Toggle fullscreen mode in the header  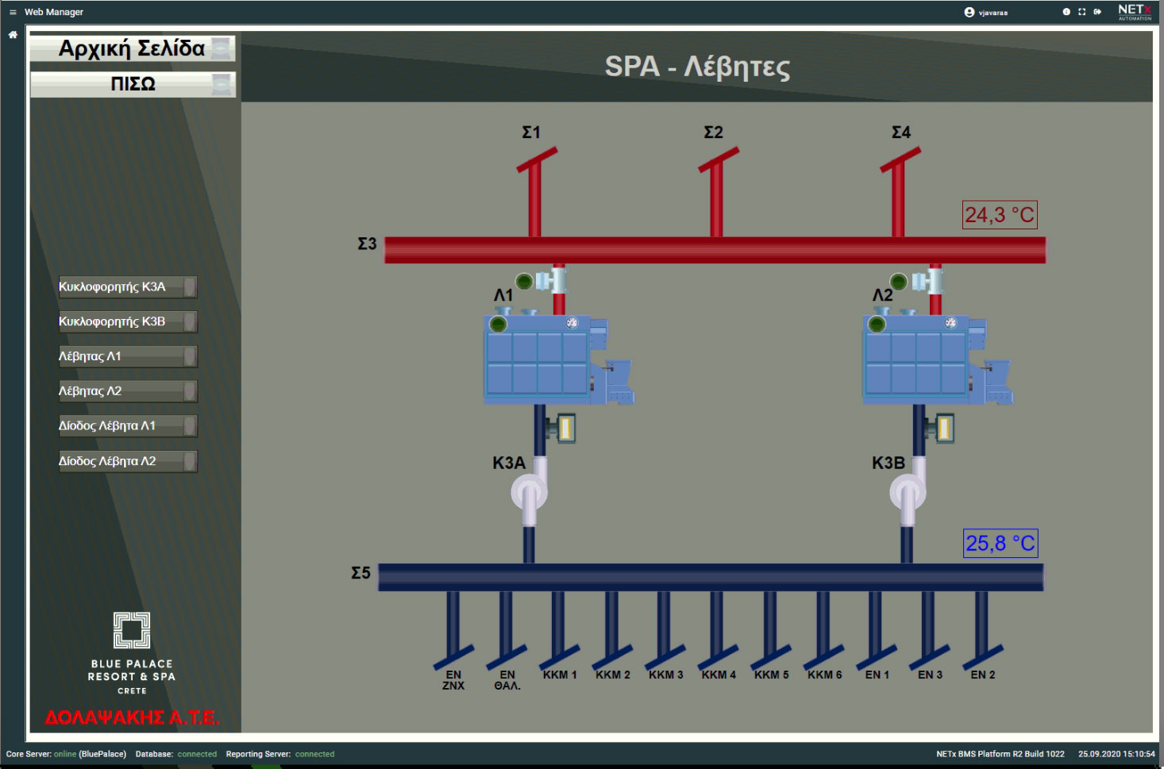[1081, 12]
